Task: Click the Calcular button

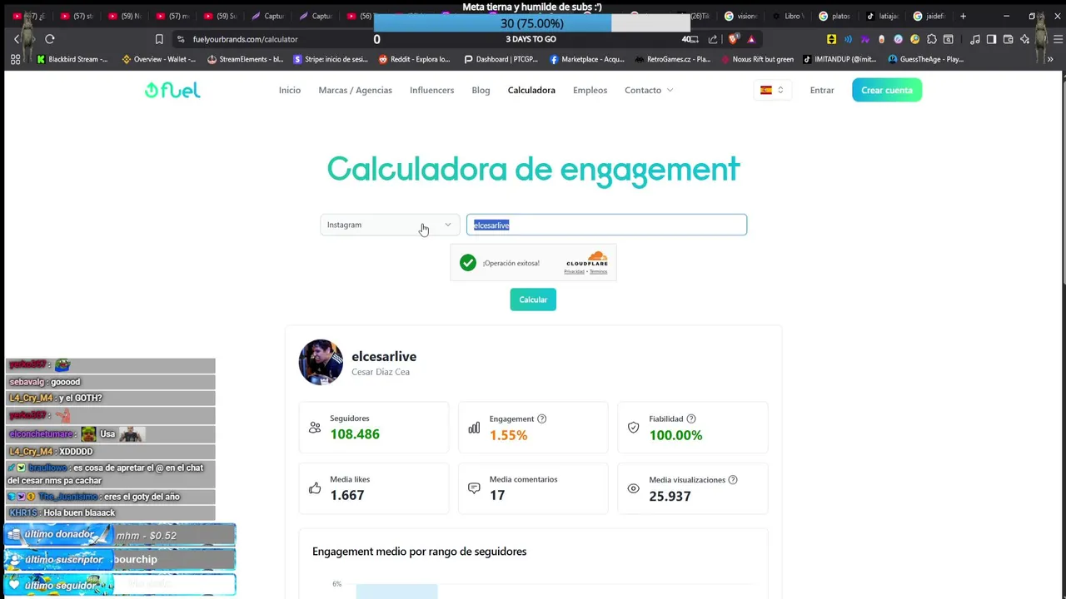Action: (x=533, y=299)
